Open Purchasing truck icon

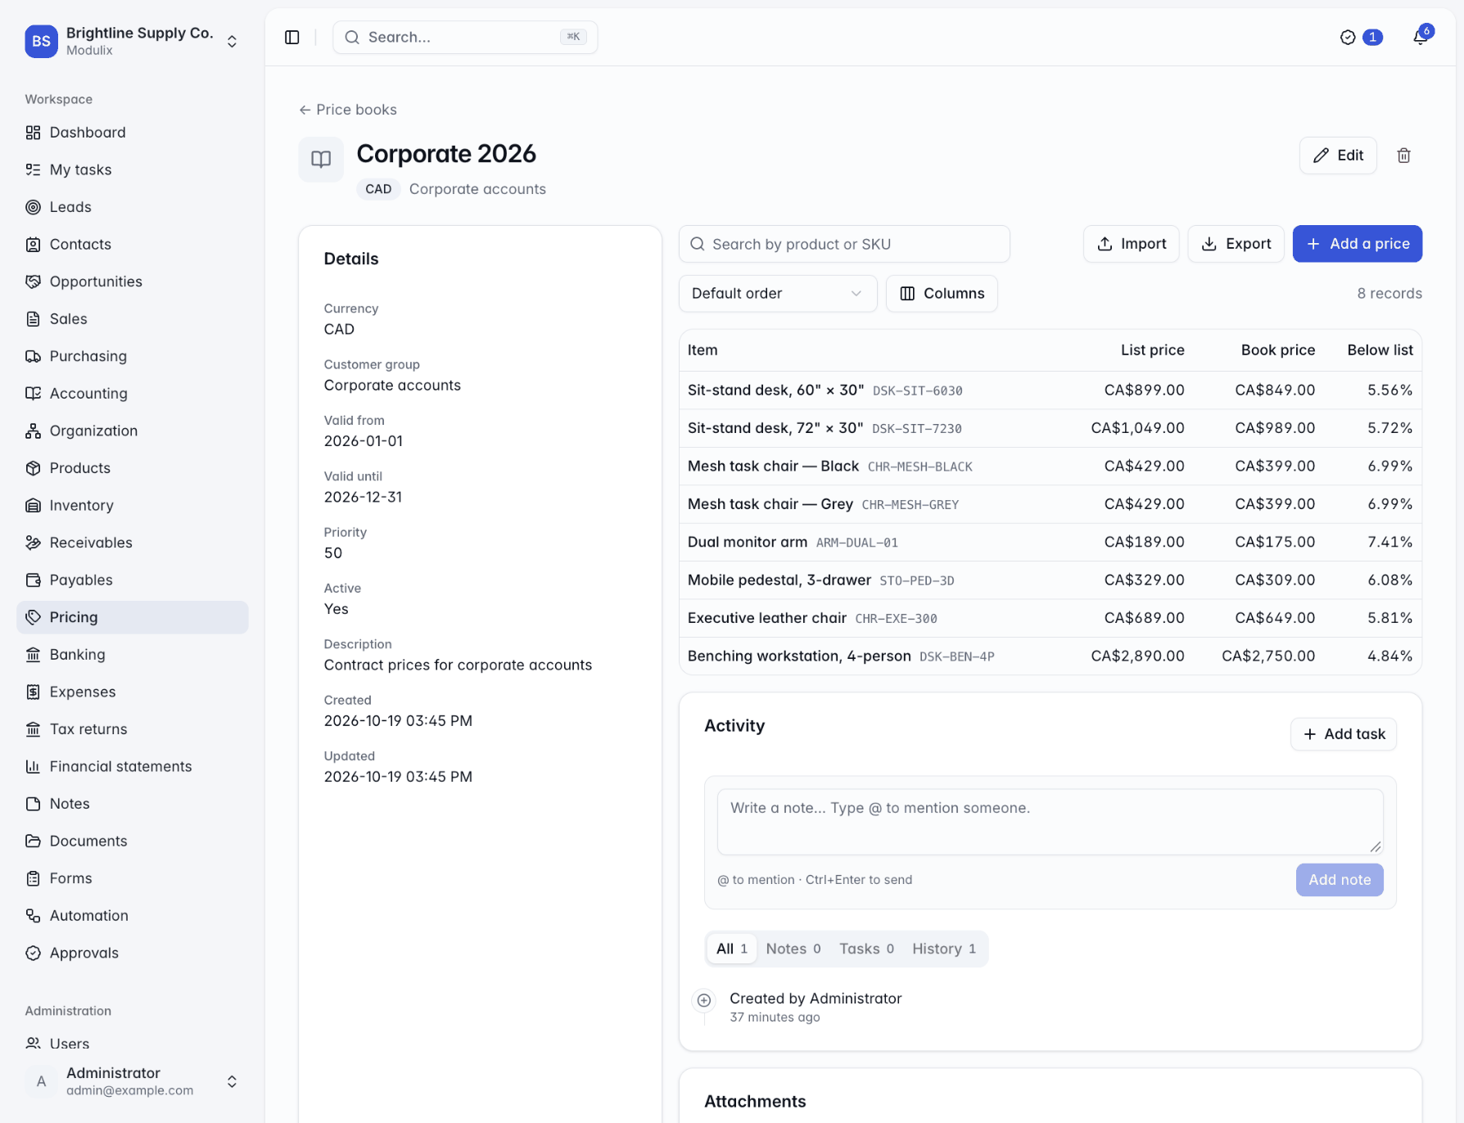click(33, 356)
